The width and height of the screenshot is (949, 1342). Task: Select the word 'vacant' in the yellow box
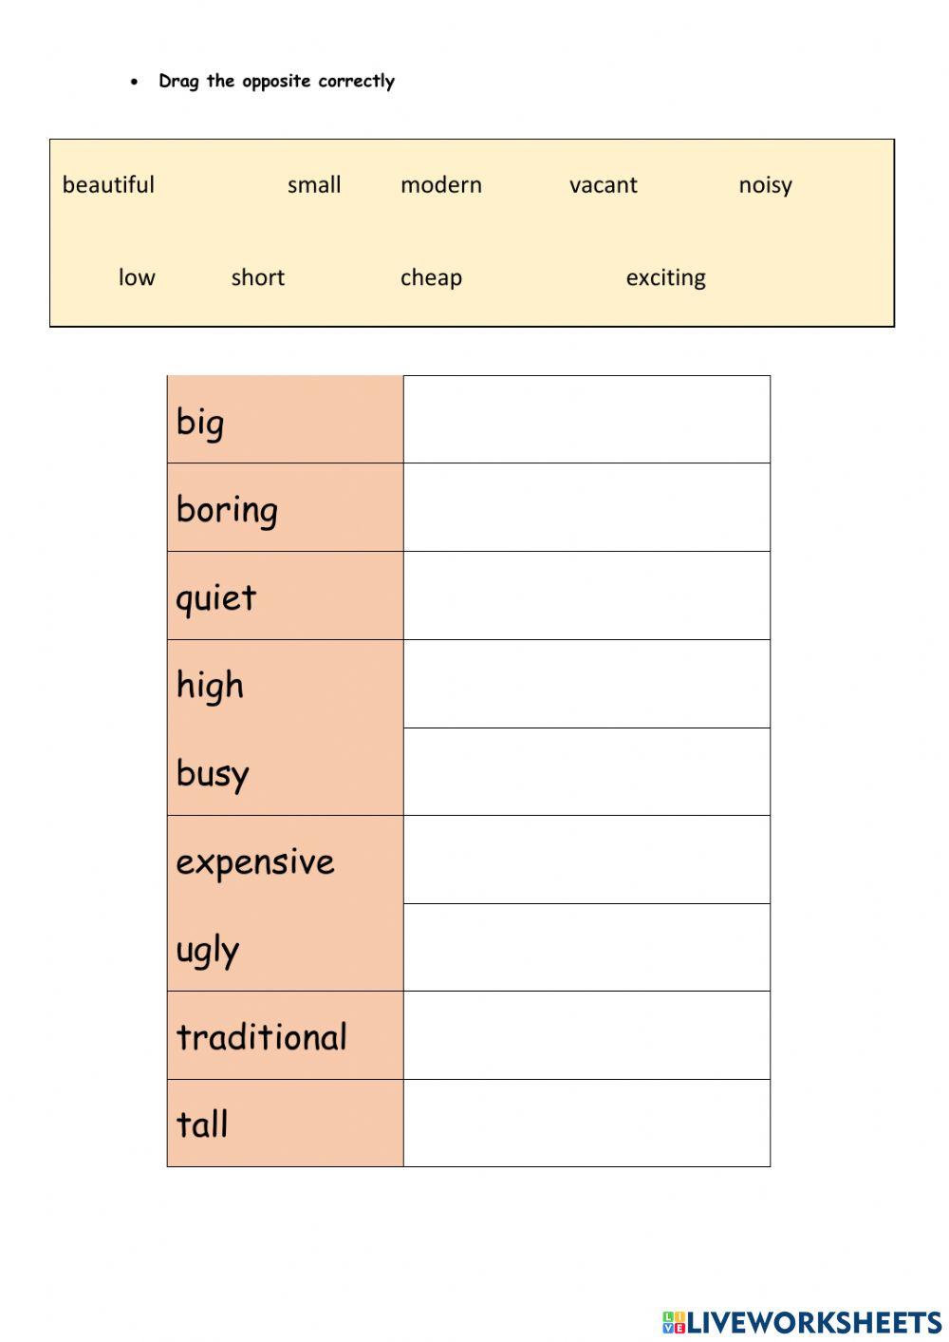click(x=604, y=185)
